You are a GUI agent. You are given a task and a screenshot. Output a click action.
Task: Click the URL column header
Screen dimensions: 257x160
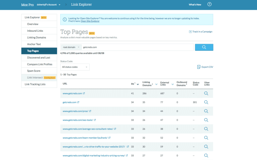(x=65, y=84)
